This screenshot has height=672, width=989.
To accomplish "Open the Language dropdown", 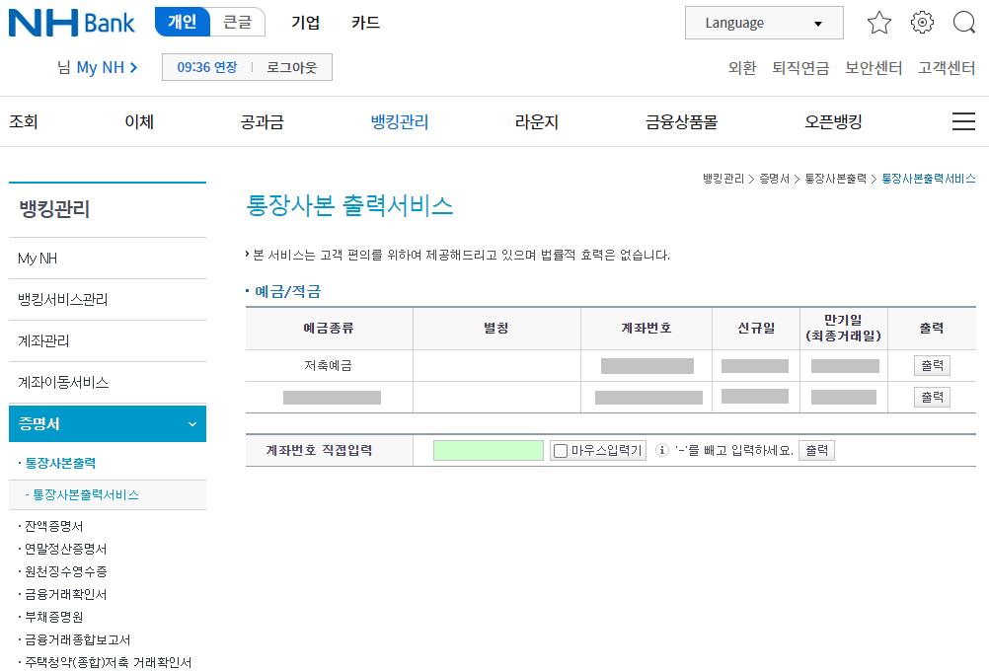I will pos(764,24).
